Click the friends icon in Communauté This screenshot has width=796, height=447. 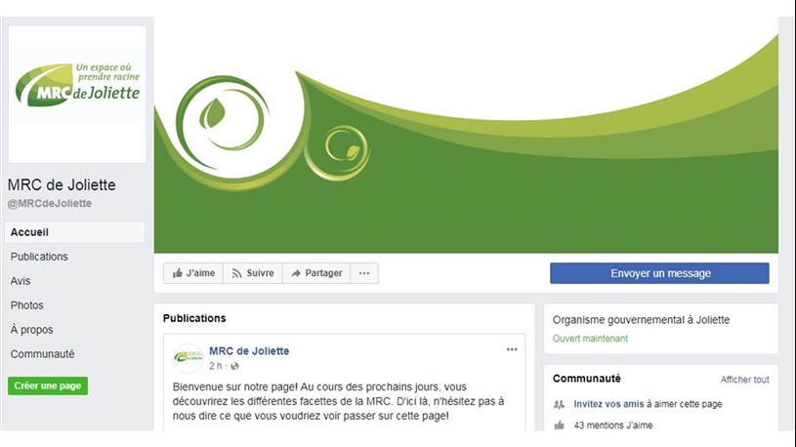[559, 404]
